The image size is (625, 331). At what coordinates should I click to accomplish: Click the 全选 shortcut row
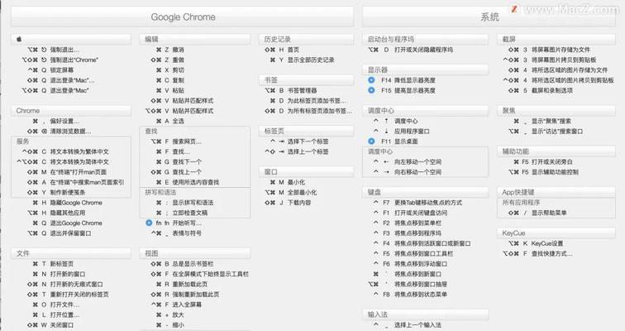tap(170, 121)
